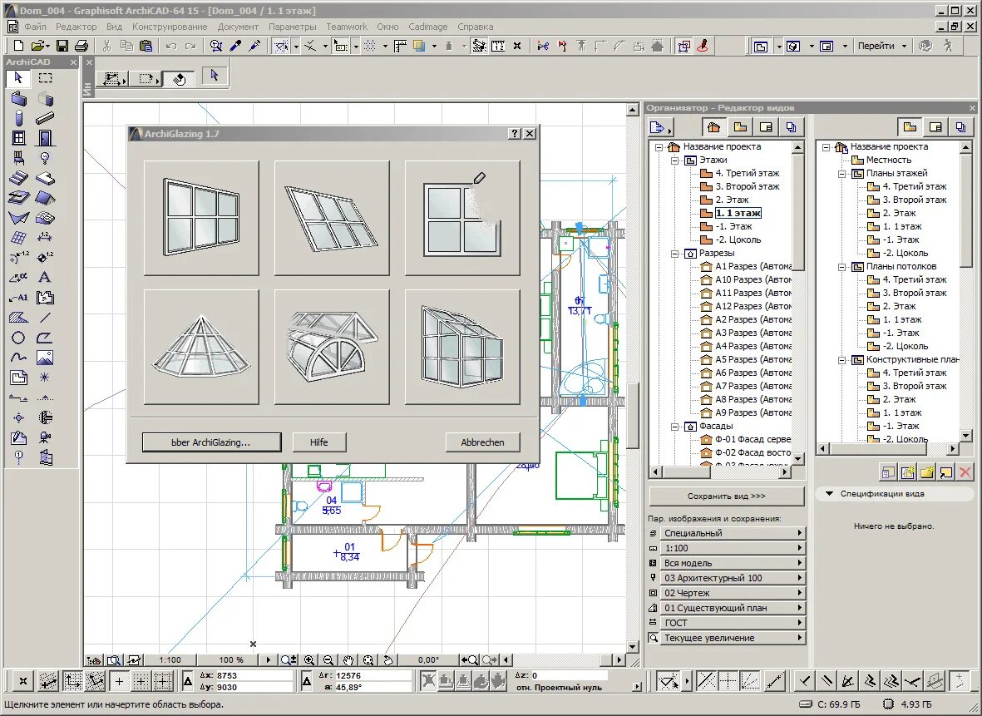Image resolution: width=982 pixels, height=716 pixels.
Task: Select the Hotspot tool in toolbox
Action: tap(45, 378)
